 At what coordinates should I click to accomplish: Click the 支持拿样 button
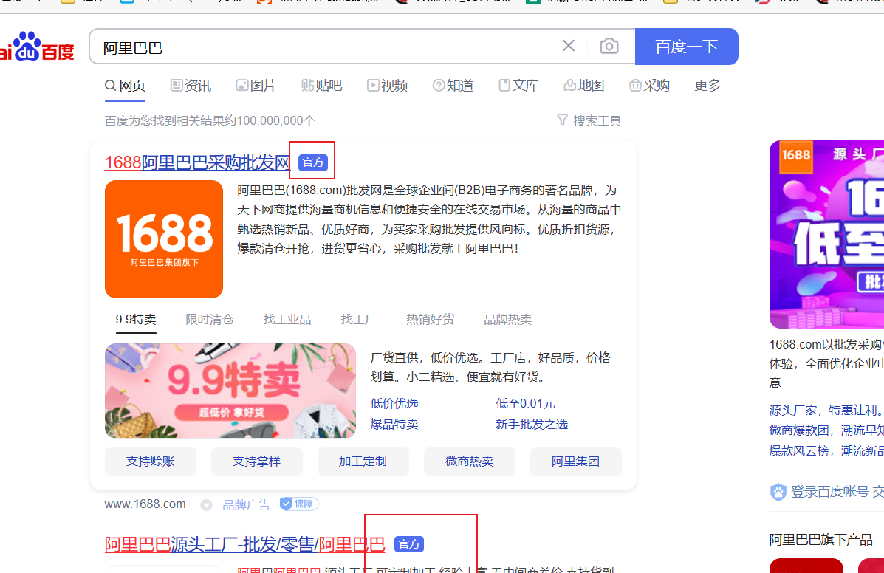pos(256,462)
